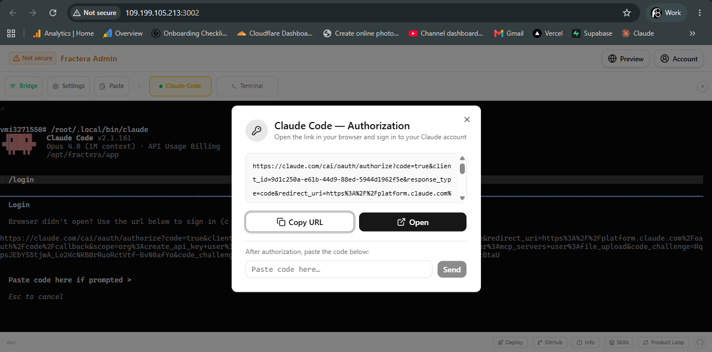Screen dimensions: 712x352
Task: Go forward in browser history
Action: point(33,12)
